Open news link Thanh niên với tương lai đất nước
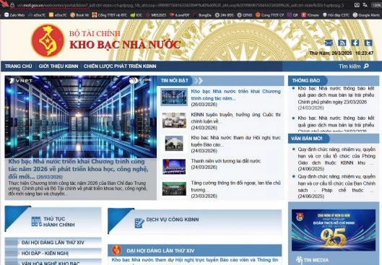Screen dimensions: 382x265 click(x=225, y=161)
